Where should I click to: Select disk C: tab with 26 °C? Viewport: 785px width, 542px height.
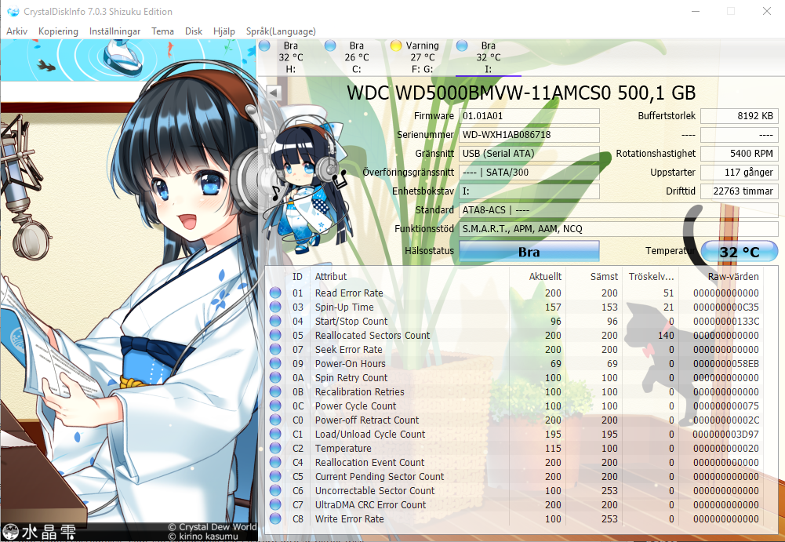click(x=357, y=57)
